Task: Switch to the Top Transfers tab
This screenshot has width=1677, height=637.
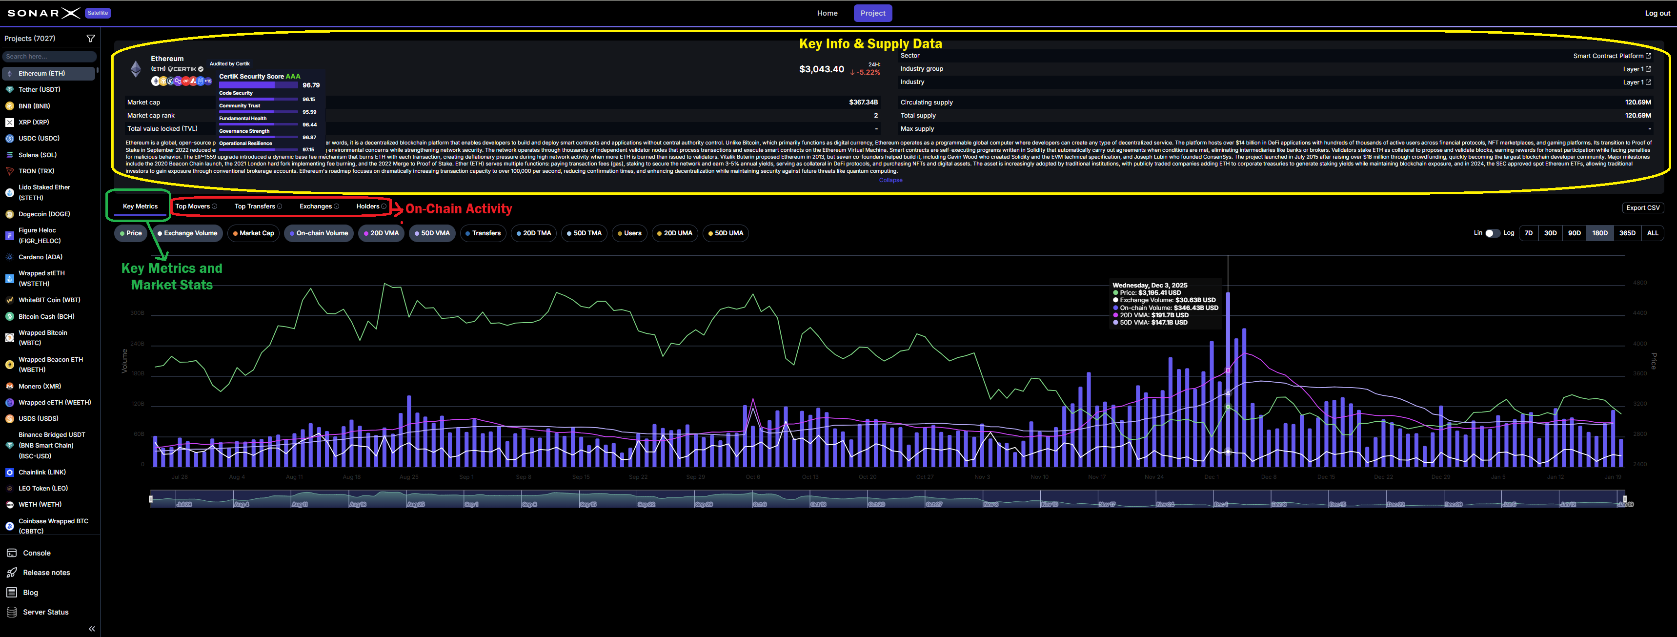Action: pos(255,206)
